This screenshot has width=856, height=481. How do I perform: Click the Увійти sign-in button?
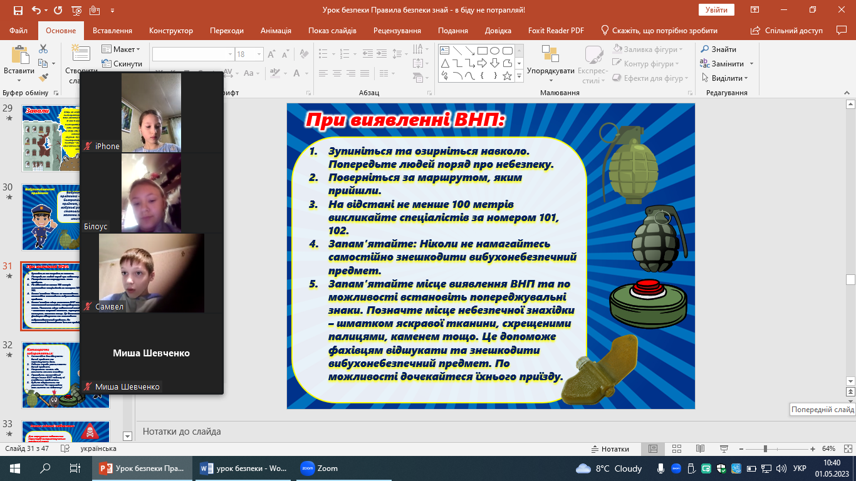(716, 10)
